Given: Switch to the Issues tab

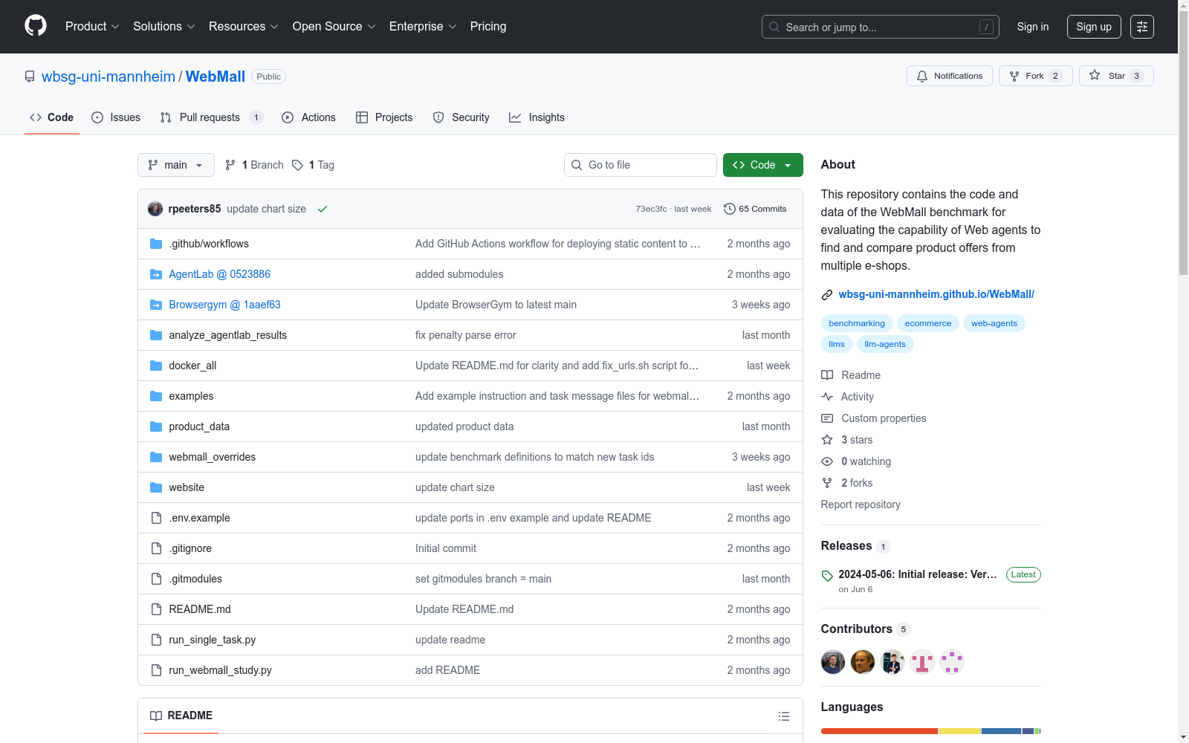Looking at the screenshot, I should [x=116, y=117].
